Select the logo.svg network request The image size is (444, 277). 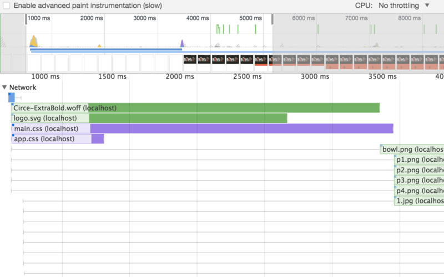[149, 118]
